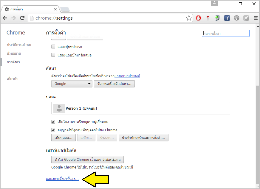Reload the settings page

(22, 18)
